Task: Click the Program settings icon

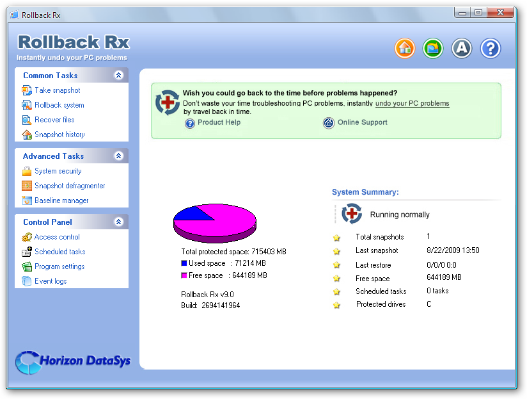Action: click(x=27, y=266)
